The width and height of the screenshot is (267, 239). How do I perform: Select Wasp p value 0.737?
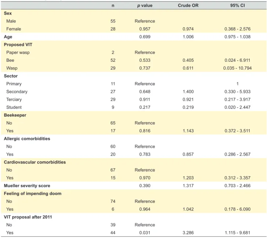[x=145, y=68]
